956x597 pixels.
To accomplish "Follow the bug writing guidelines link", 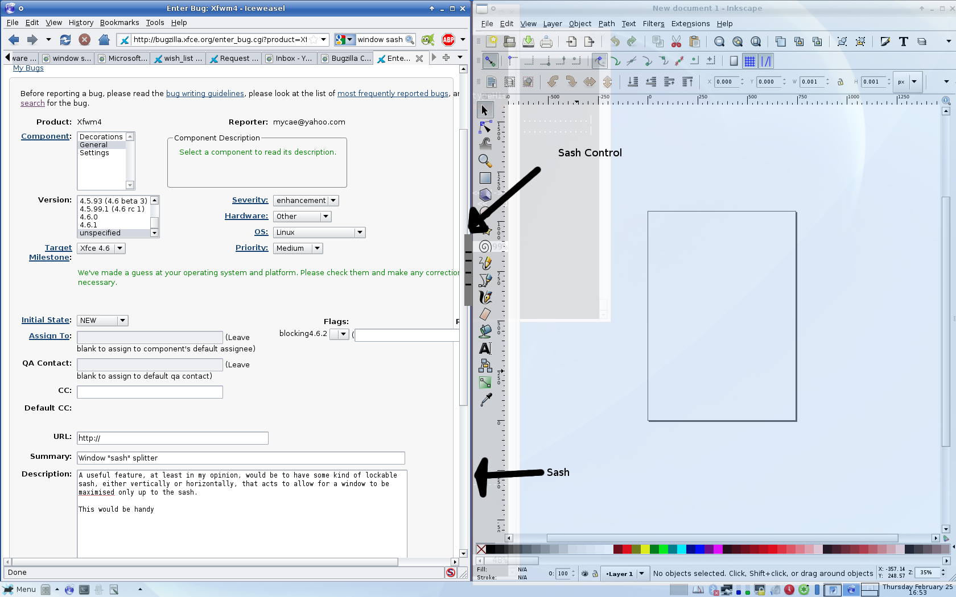I will 205,94.
